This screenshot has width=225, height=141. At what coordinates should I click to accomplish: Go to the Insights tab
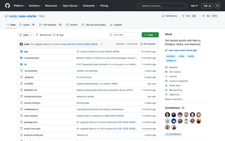[116, 25]
